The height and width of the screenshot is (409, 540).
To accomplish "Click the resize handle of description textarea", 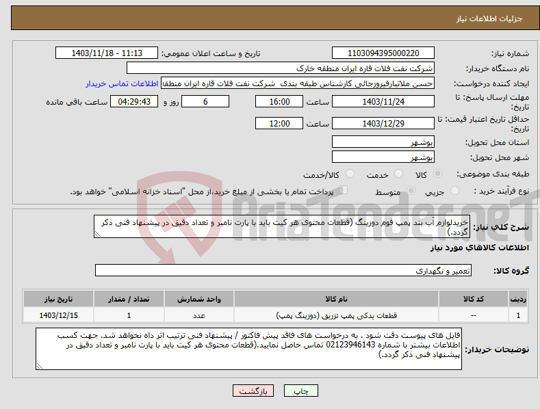I will coord(98,234).
